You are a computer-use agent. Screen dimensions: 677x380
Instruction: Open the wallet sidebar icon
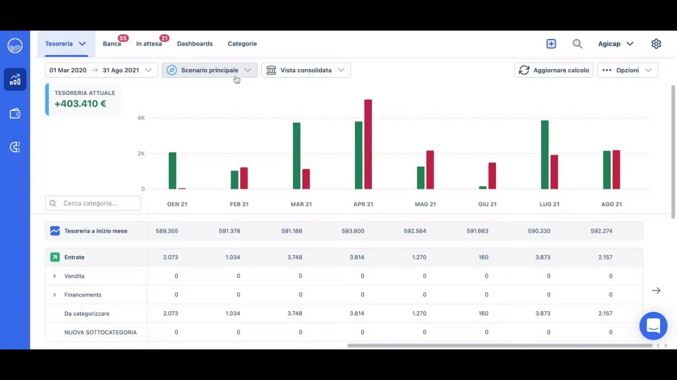coord(15,113)
